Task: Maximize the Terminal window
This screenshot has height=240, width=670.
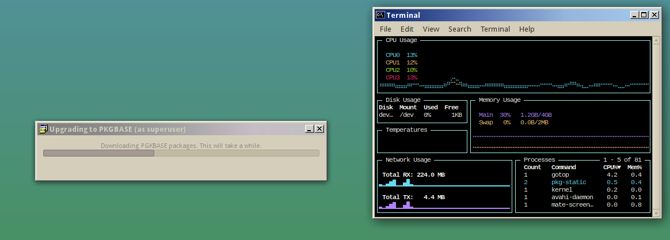Action: (644, 15)
